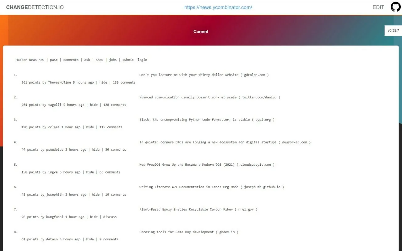The image size is (402, 251).
Task: Click '20 points by kungfudoi' line
Action: 69,217
